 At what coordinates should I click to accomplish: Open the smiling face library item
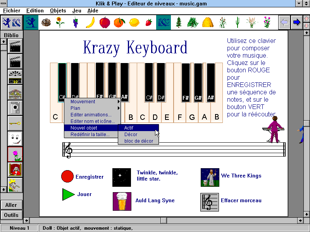tap(15, 139)
